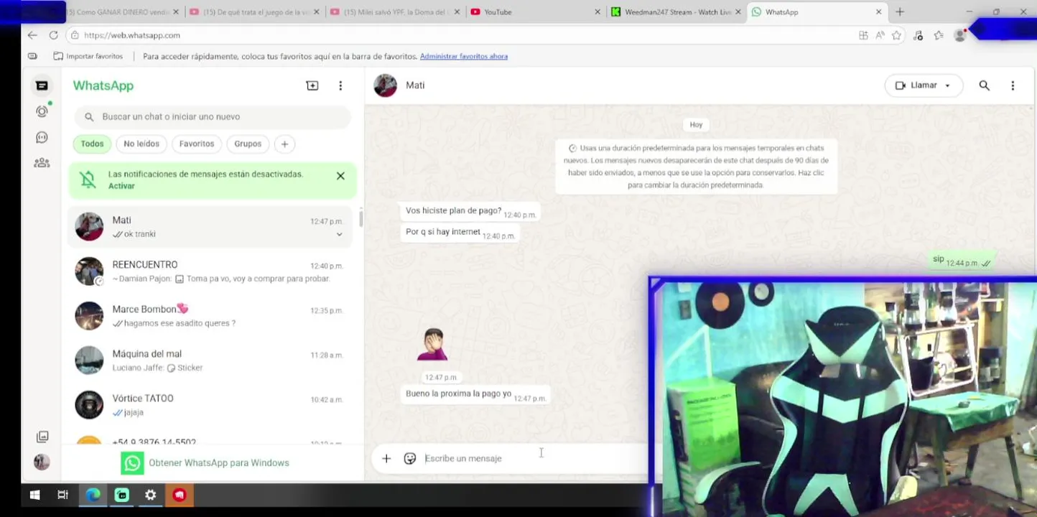
Task: Open the chat list three-dot menu
Action: click(340, 85)
